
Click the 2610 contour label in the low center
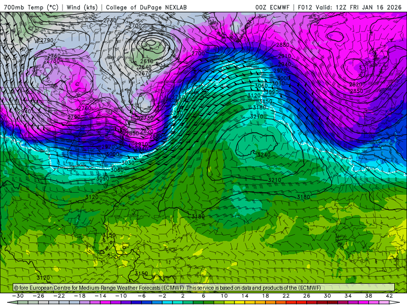pyautogui.click(x=147, y=61)
